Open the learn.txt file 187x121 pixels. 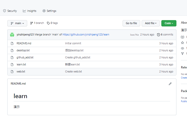[21, 64]
